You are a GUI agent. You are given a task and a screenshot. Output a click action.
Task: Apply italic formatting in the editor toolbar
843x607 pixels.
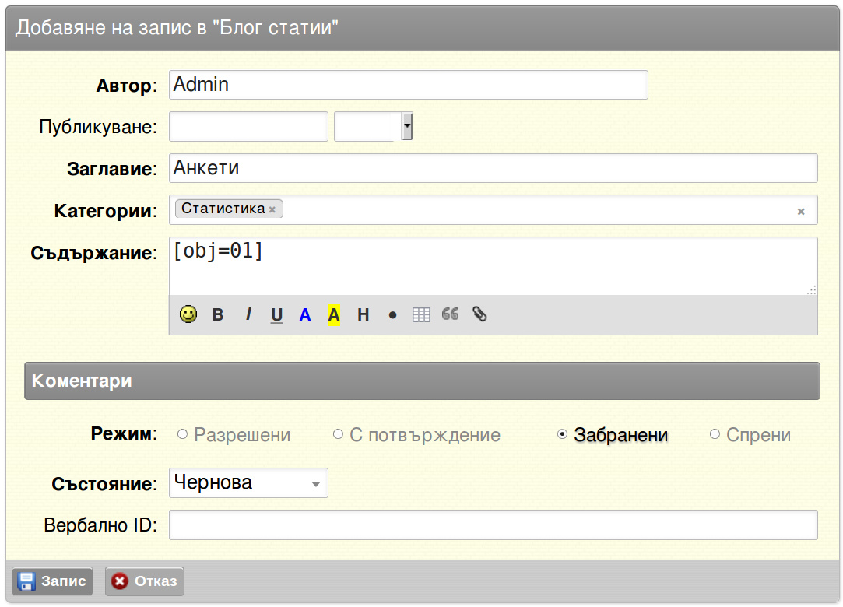(248, 314)
